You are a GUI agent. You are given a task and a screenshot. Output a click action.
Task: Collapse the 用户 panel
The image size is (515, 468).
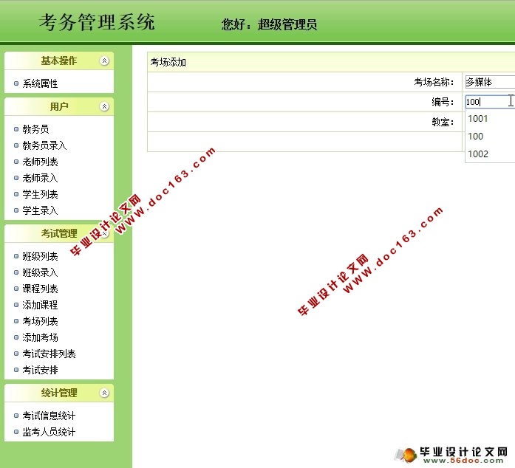tap(104, 106)
